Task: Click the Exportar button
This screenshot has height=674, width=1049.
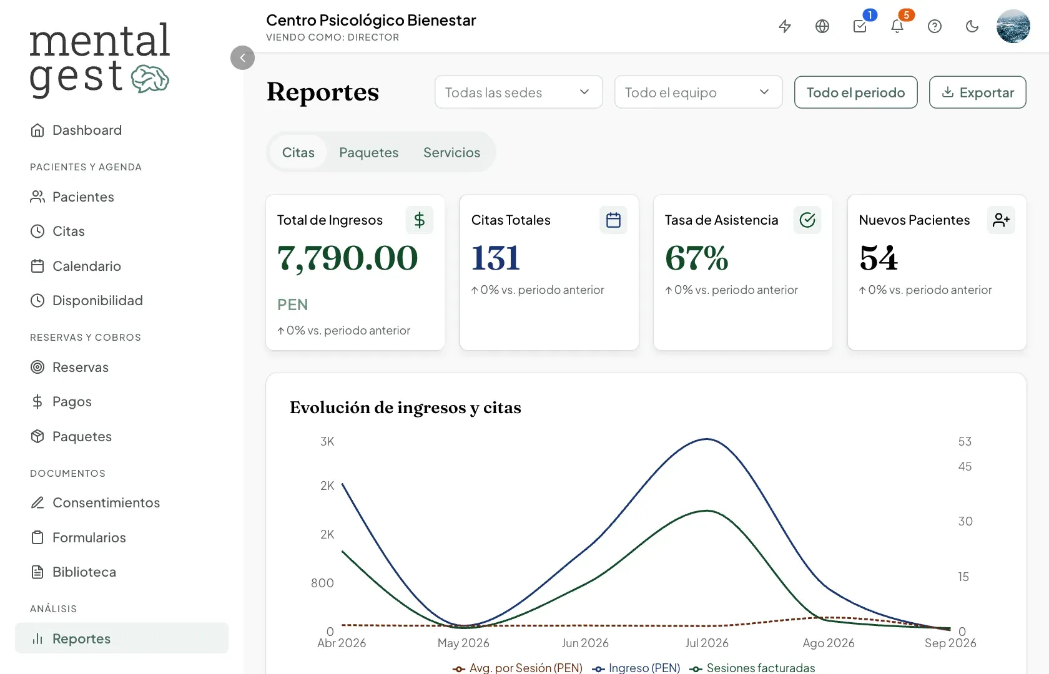Action: click(977, 92)
